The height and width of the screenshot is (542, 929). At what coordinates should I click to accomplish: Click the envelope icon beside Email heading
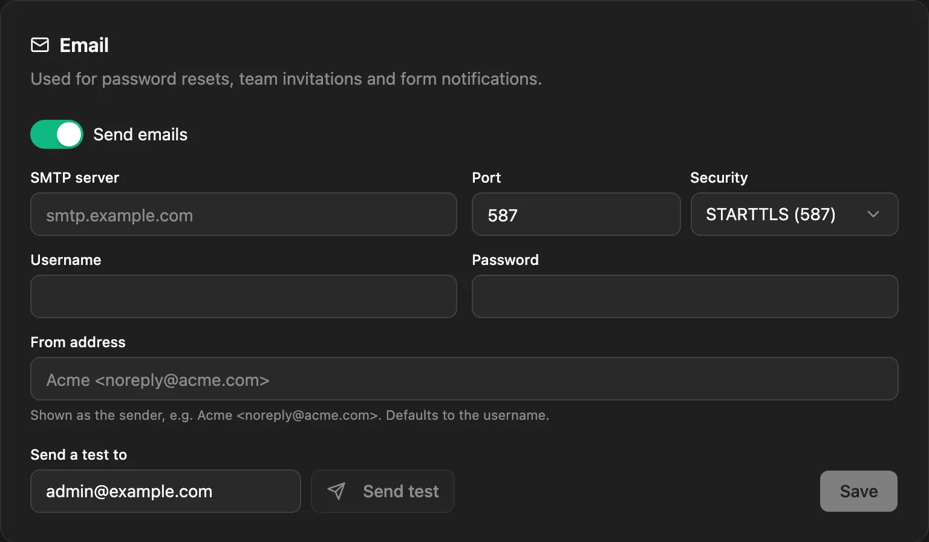40,45
